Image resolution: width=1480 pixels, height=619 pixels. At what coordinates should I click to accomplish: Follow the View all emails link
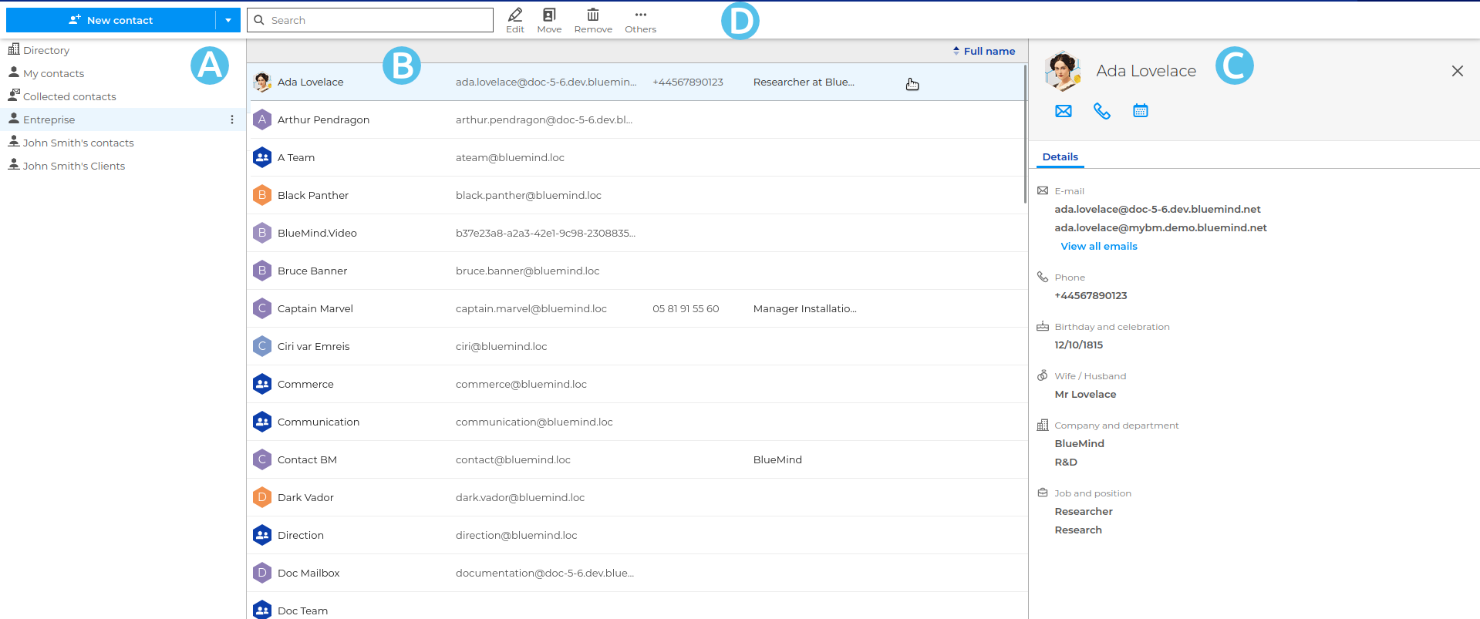click(x=1099, y=246)
